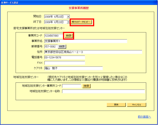Click 検索 beside the 郵便番号 field
This screenshot has width=158, height=125.
(x=62, y=46)
